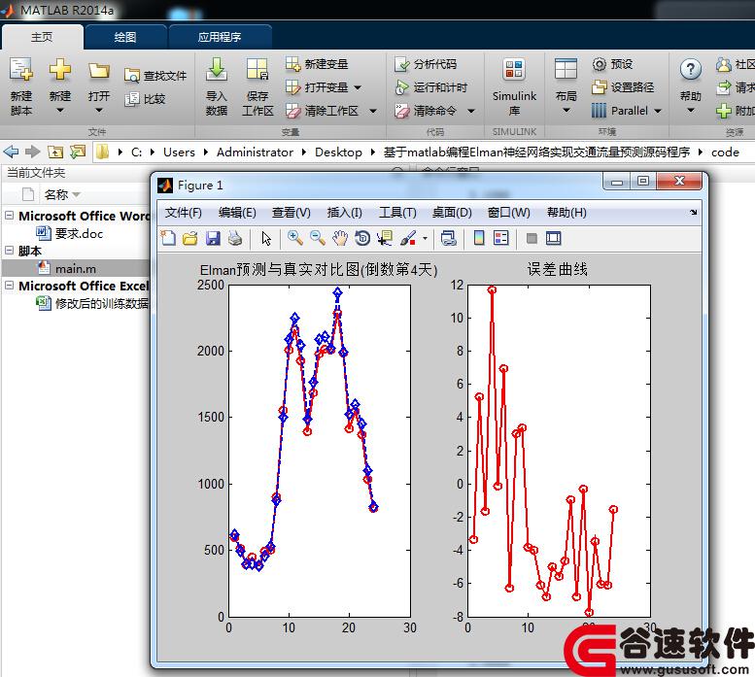The width and height of the screenshot is (755, 677).
Task: Collapse the 脚本 scripts group
Action: (9, 251)
